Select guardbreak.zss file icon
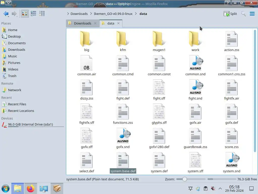Screen dimensions: 258x194 coord(195,136)
